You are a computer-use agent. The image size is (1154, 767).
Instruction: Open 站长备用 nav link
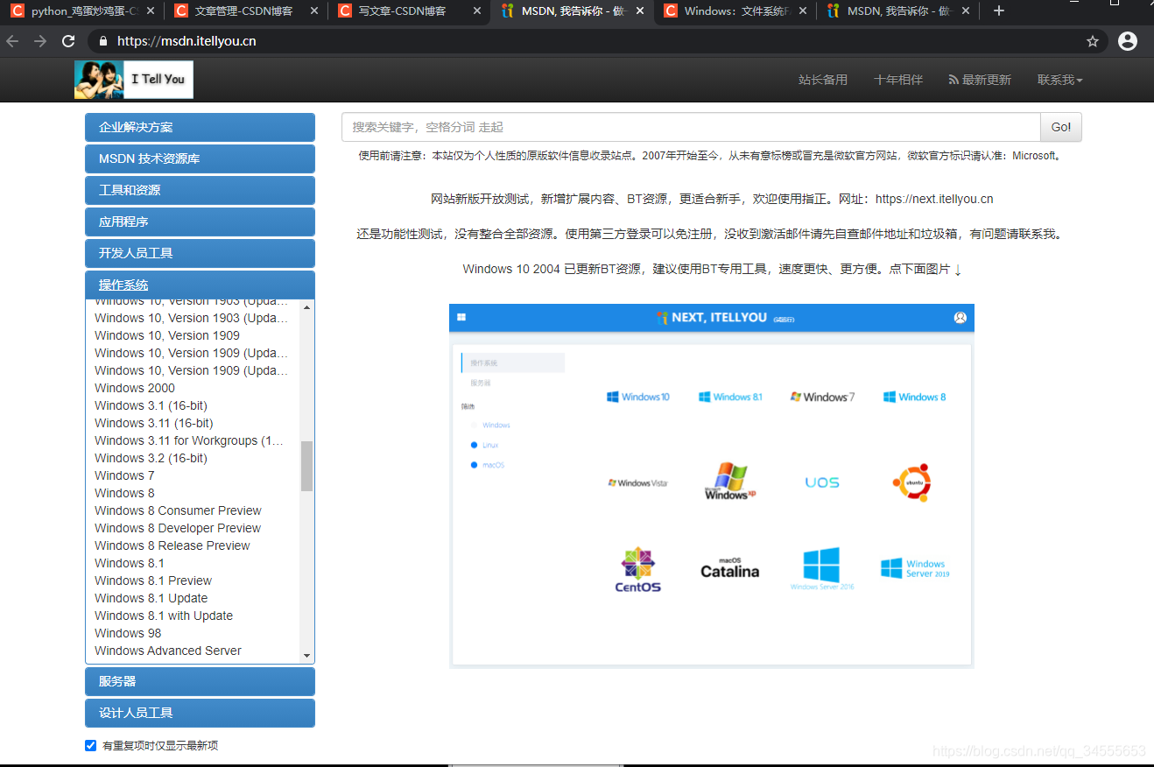point(823,80)
